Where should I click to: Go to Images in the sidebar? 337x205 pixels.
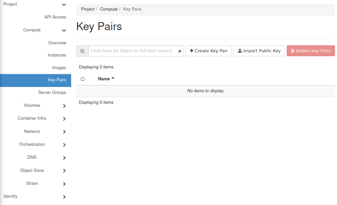(59, 68)
